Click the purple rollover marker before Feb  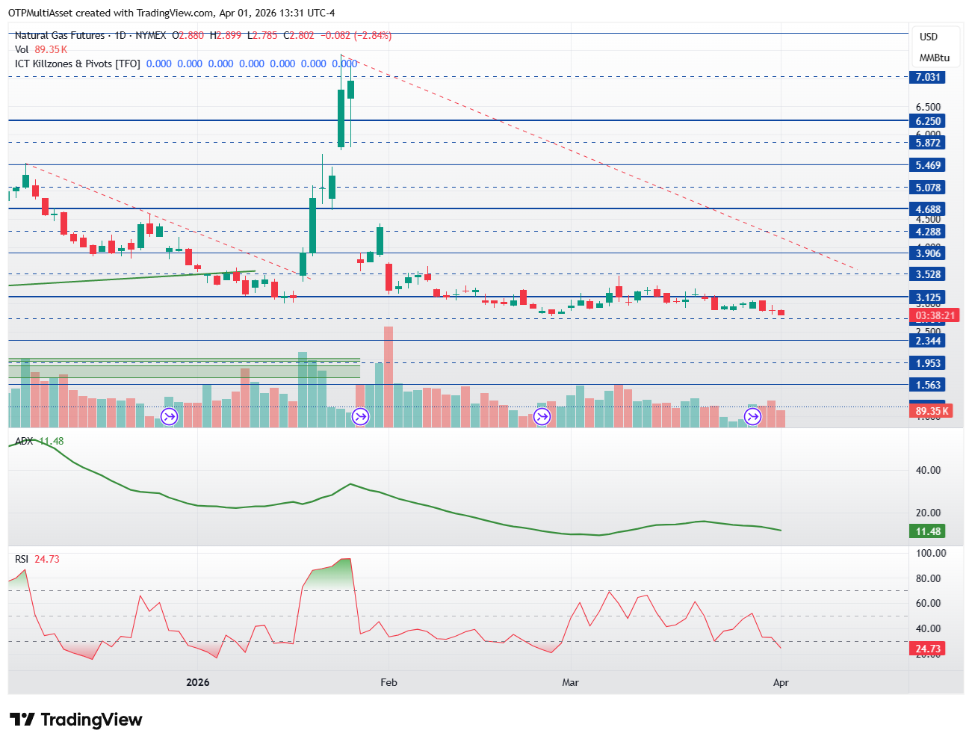[x=361, y=417]
